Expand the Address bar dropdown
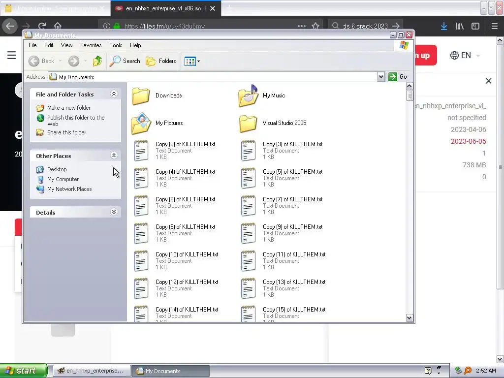 click(x=381, y=77)
